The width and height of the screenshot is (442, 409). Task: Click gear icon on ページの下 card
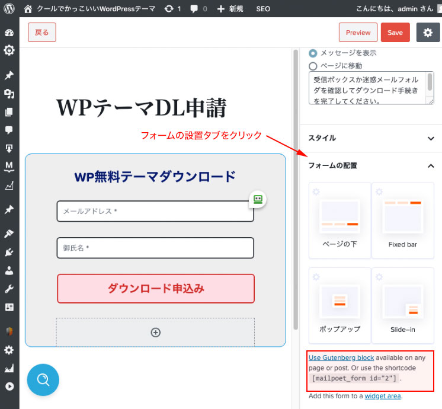(316, 192)
